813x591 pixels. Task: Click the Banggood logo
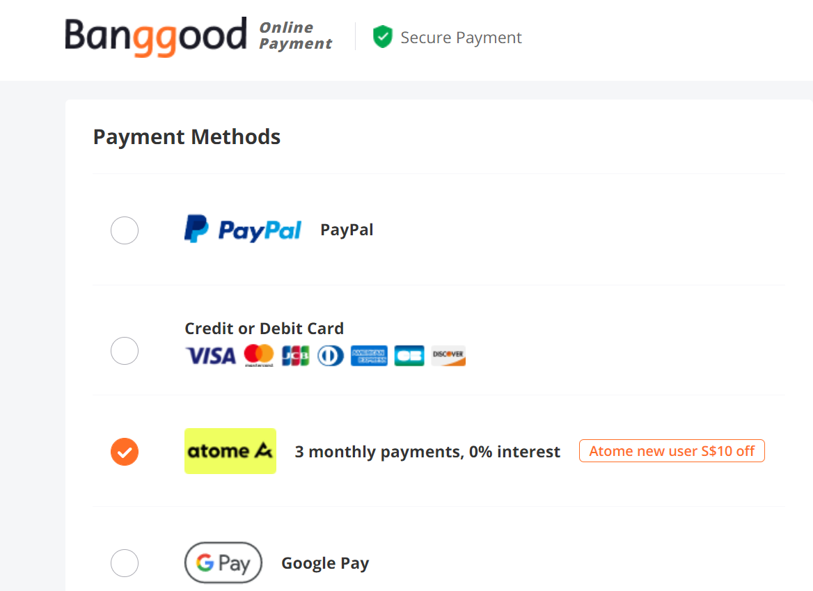click(156, 36)
